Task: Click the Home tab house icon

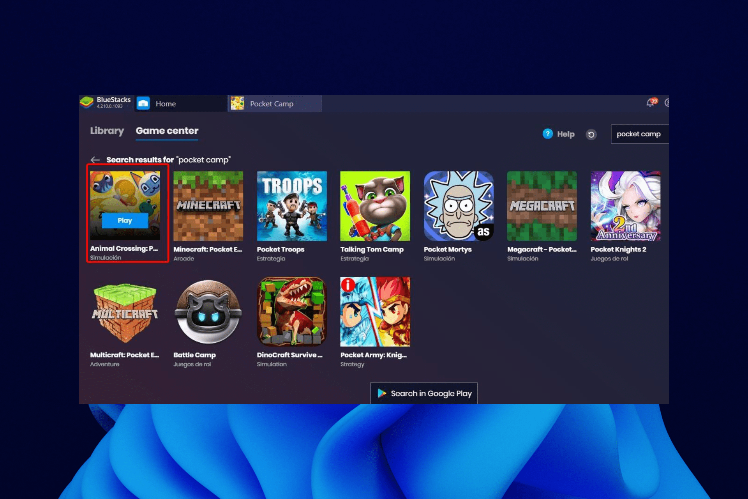Action: (143, 103)
